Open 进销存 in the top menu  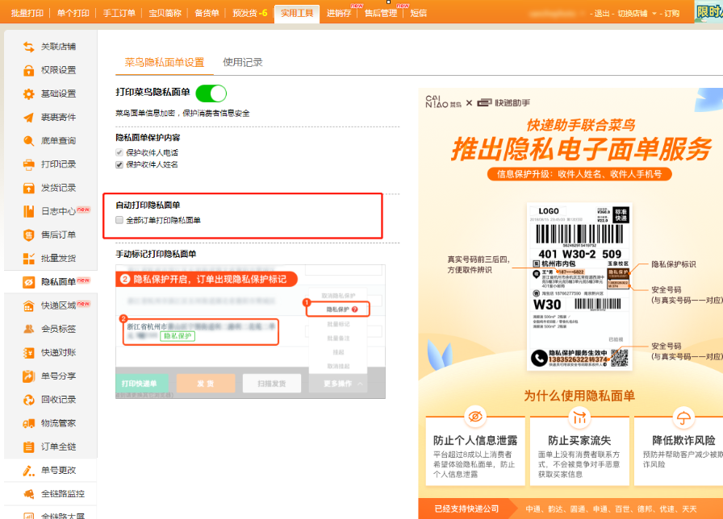[339, 13]
